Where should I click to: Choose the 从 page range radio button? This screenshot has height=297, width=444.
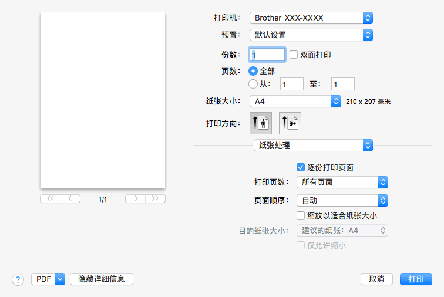(x=253, y=84)
